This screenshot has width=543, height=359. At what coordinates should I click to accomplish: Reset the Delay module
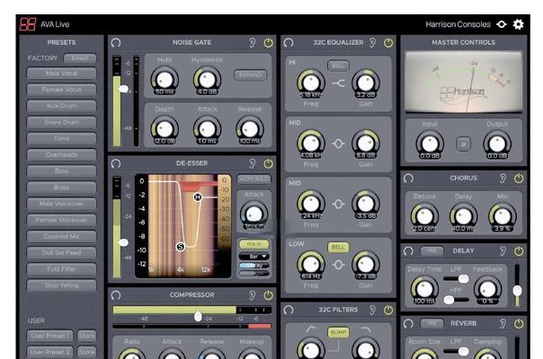click(409, 251)
